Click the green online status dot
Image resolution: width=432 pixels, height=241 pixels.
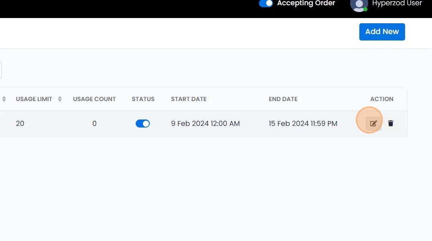[x=365, y=9]
